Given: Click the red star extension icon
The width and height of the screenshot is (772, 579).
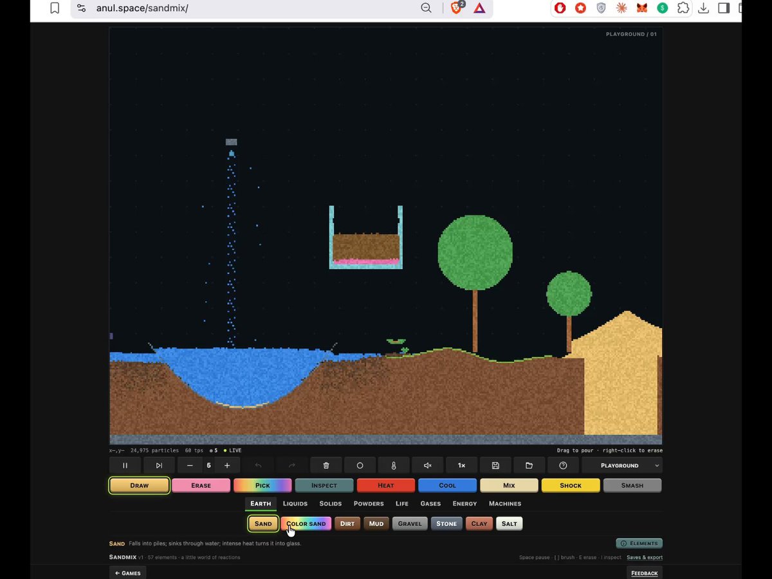Looking at the screenshot, I should coord(580,8).
